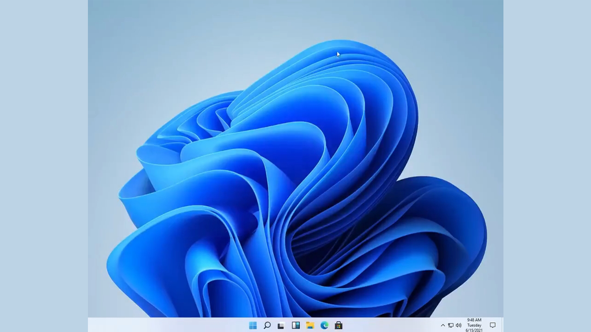Open Windows Search
This screenshot has height=332, width=591.
click(x=267, y=325)
